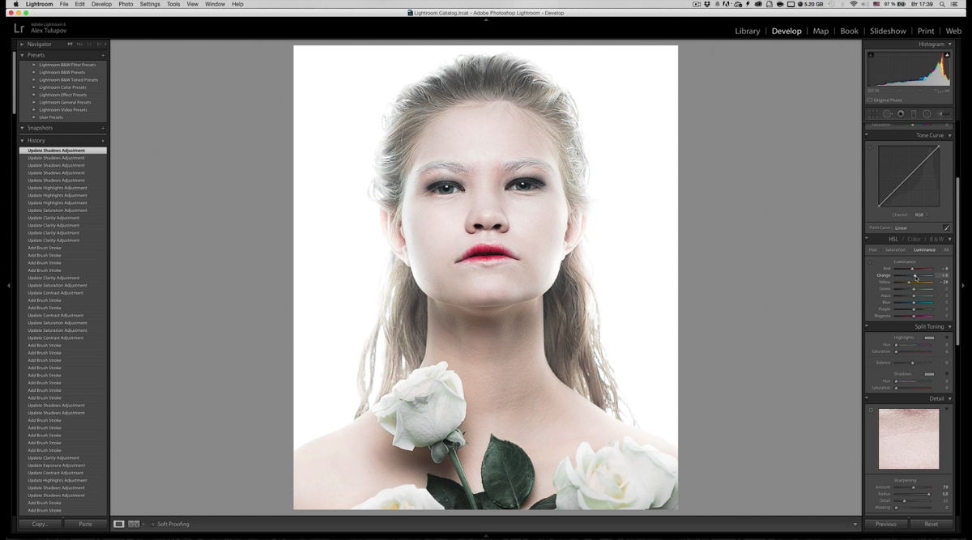The image size is (972, 540).
Task: Adjust the Sharpening Amount slider
Action: (x=914, y=487)
